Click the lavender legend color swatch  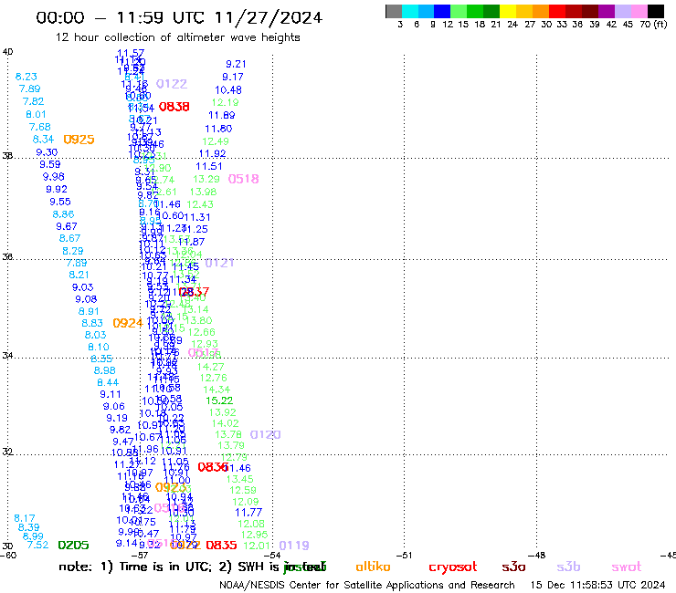622,11
